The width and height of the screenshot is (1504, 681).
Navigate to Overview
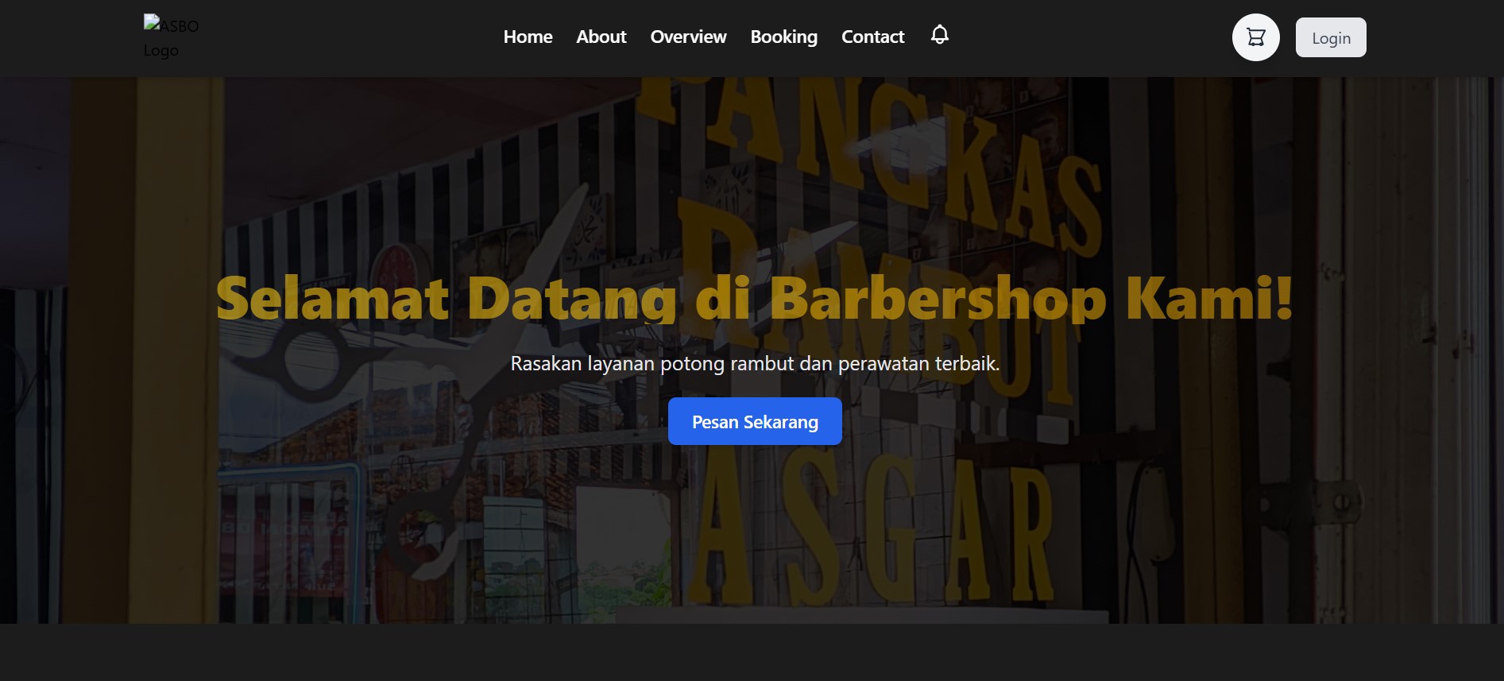click(688, 37)
